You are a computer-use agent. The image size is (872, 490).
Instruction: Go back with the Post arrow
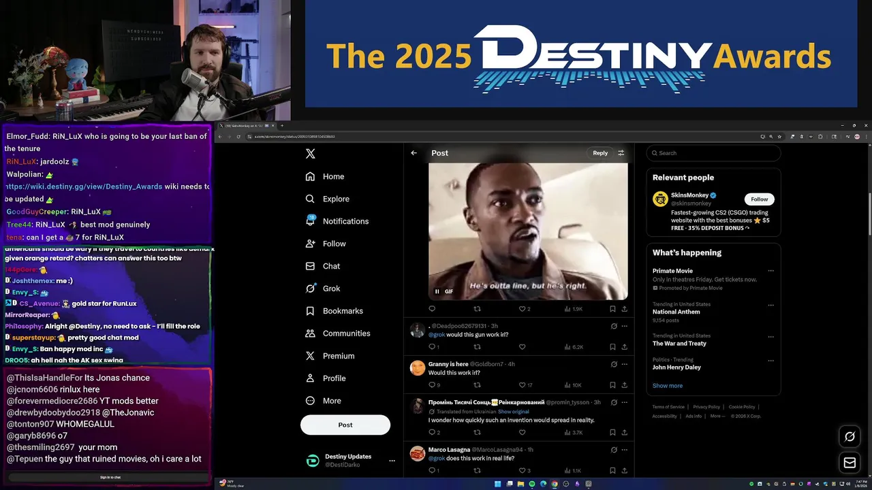[x=414, y=153]
